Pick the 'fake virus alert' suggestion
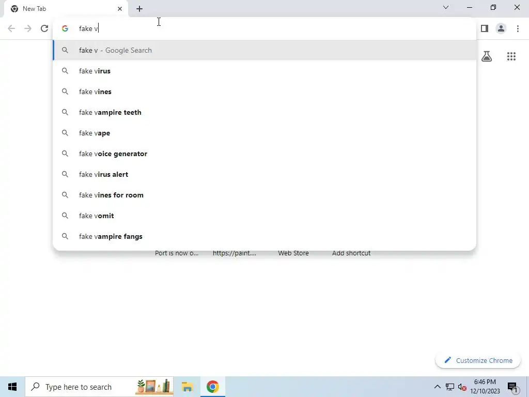 click(x=264, y=174)
